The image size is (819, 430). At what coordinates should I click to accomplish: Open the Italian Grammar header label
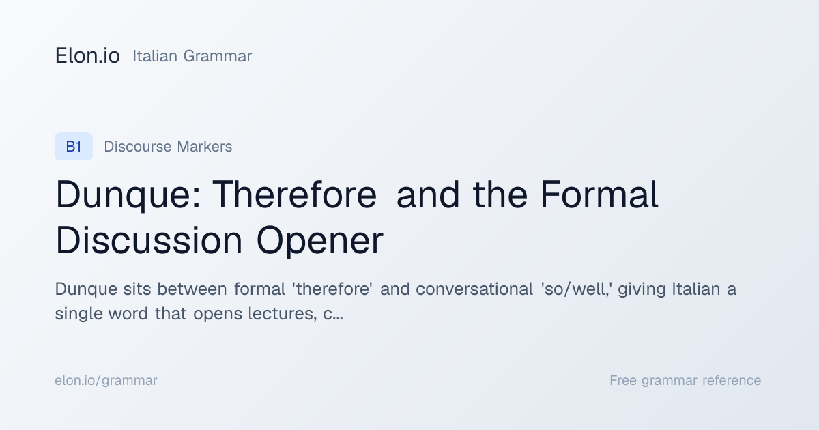pyautogui.click(x=192, y=56)
